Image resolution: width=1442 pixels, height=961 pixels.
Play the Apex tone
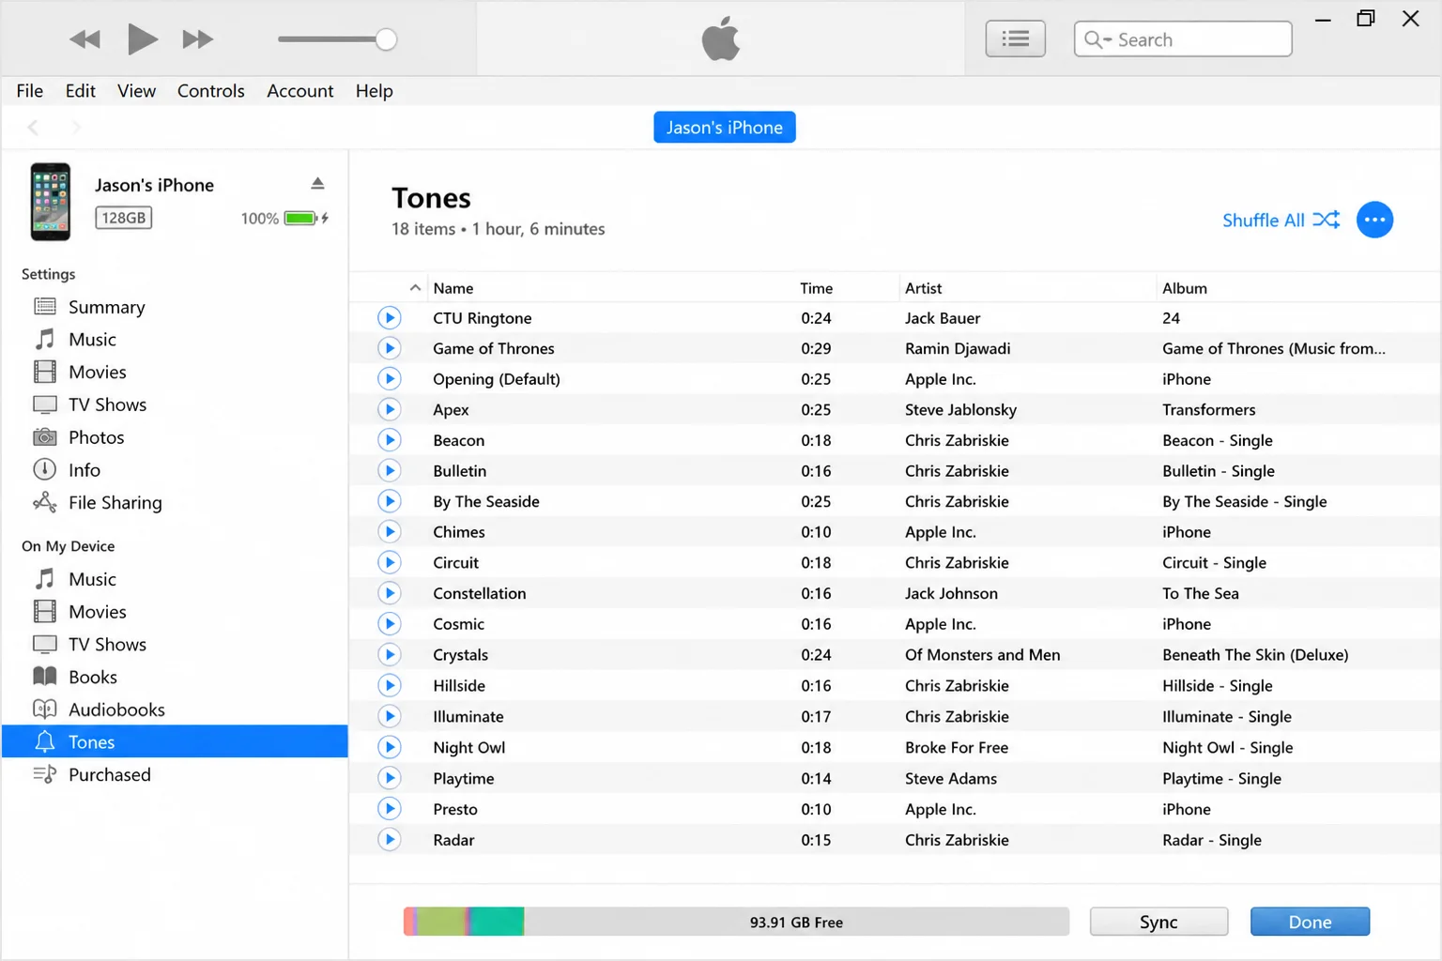(x=390, y=409)
